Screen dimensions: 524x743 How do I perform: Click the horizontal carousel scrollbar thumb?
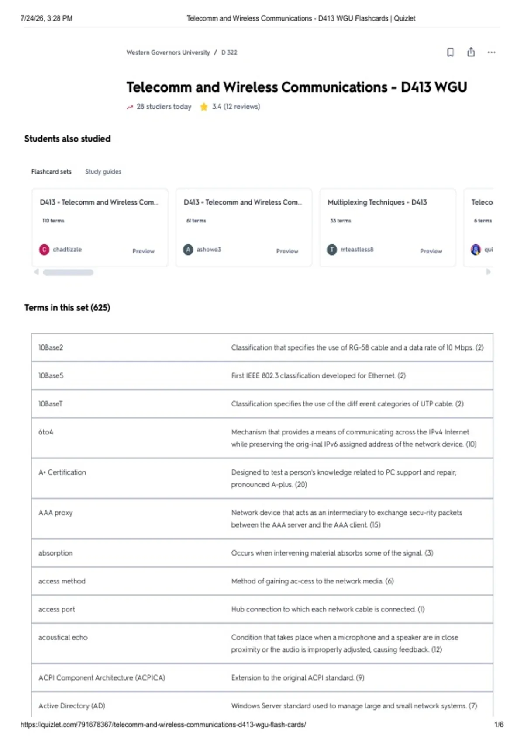[68, 272]
